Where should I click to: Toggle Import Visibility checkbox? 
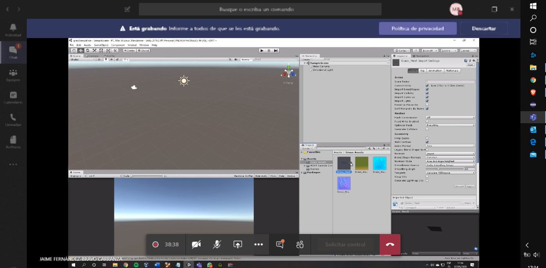click(x=427, y=93)
